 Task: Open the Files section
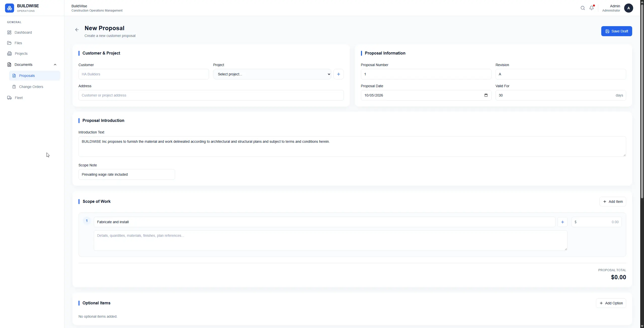(x=32, y=43)
